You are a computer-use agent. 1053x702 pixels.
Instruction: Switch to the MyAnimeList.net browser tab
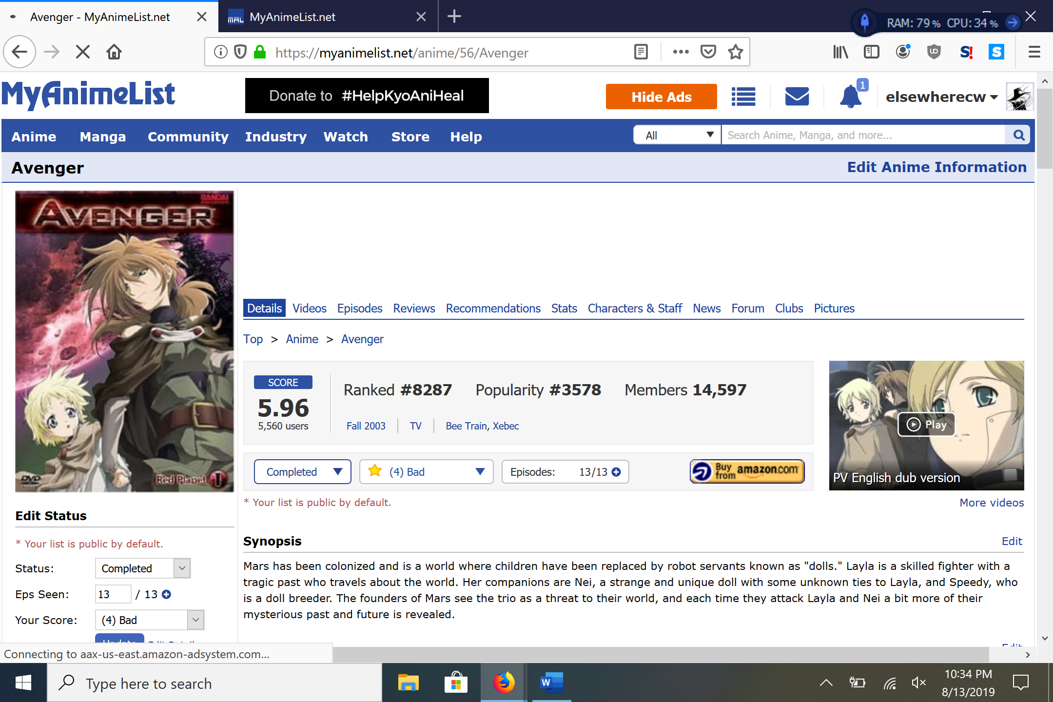328,17
